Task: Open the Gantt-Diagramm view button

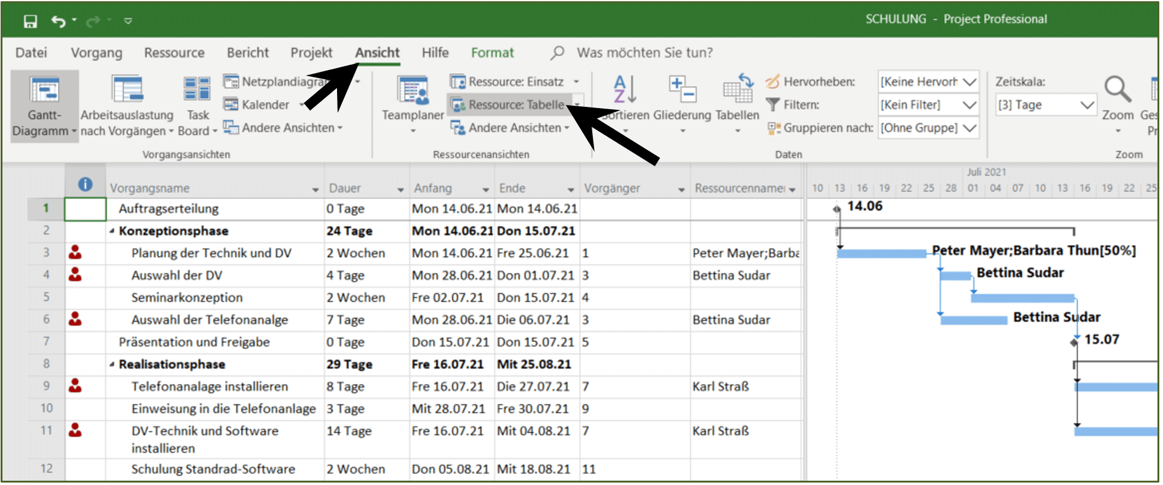Action: 44,107
